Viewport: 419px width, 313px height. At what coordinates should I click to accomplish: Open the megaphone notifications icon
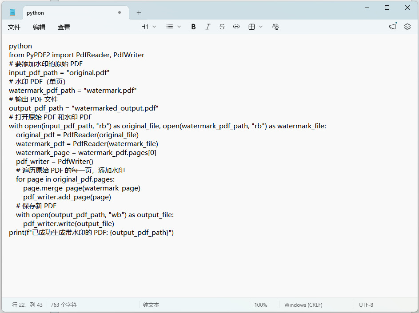coord(392,27)
